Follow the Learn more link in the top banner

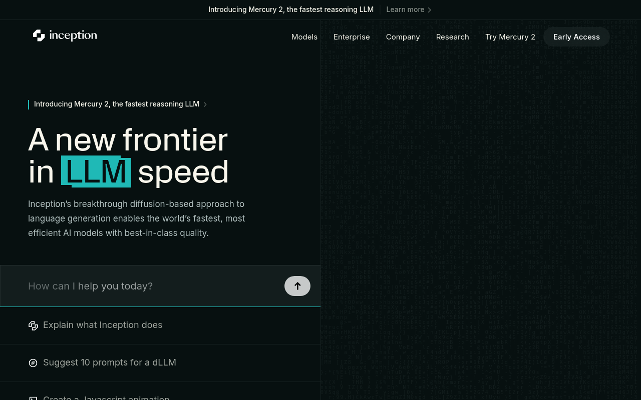[405, 9]
